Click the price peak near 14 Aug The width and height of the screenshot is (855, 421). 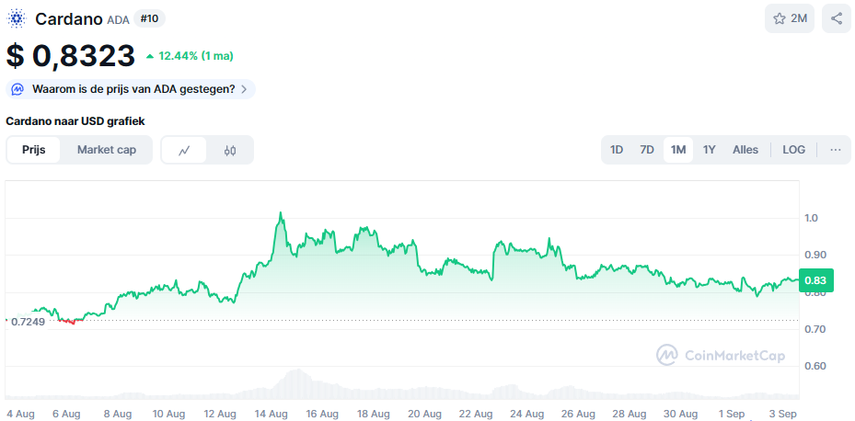[281, 213]
